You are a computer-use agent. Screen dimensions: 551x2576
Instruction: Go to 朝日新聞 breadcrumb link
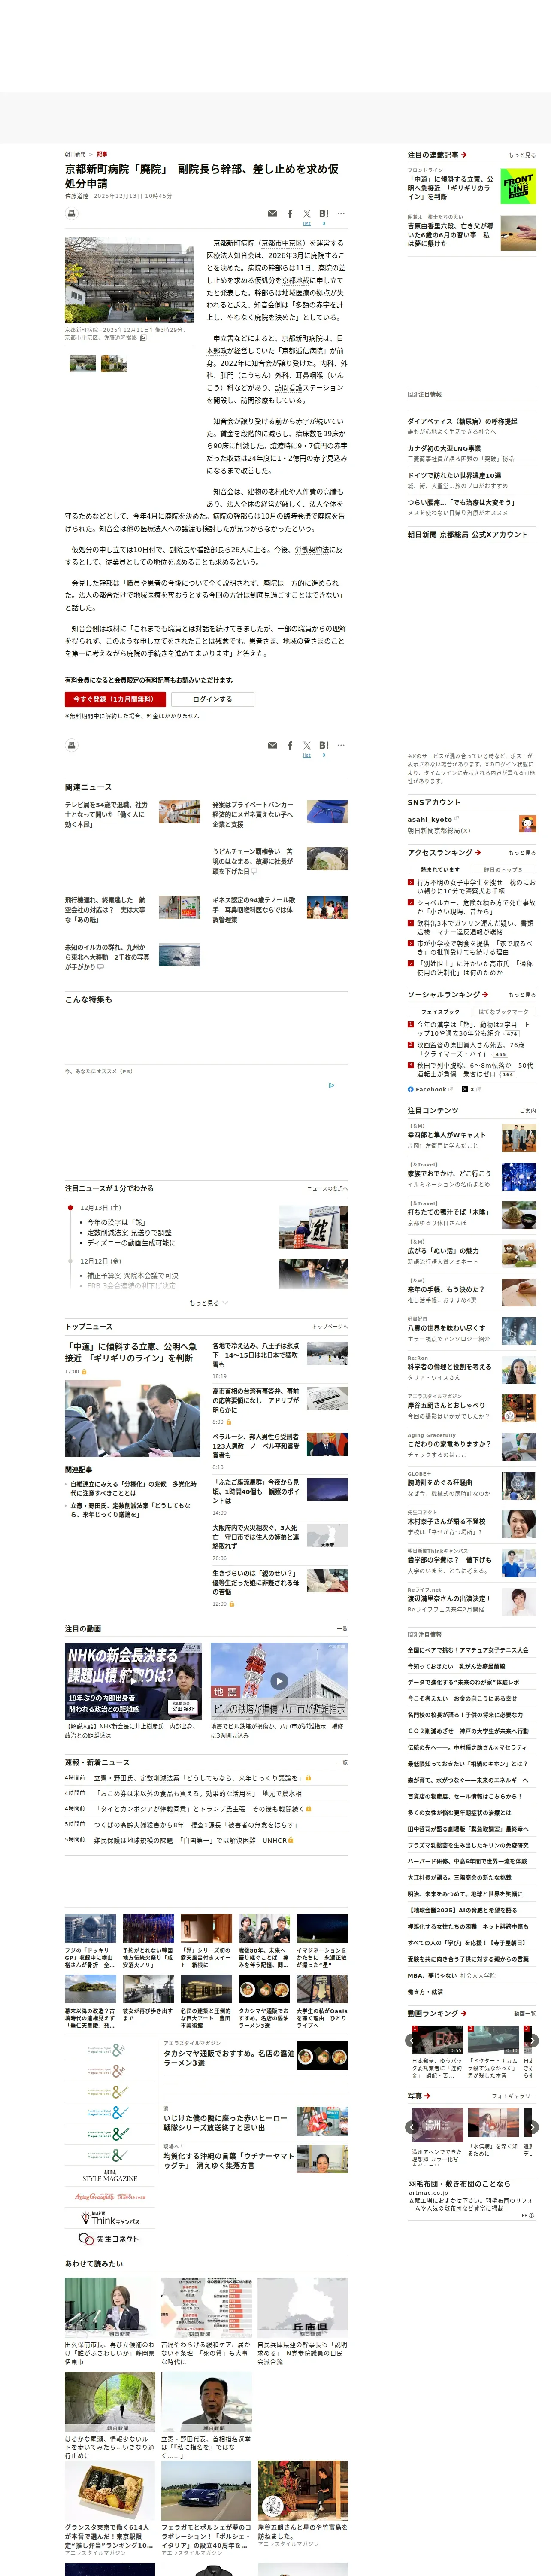point(75,154)
